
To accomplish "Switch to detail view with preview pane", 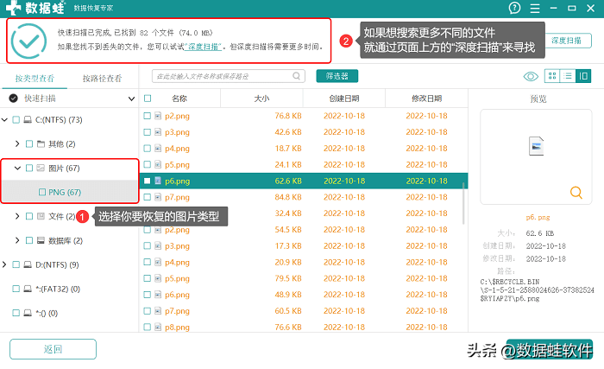I will tap(583, 76).
